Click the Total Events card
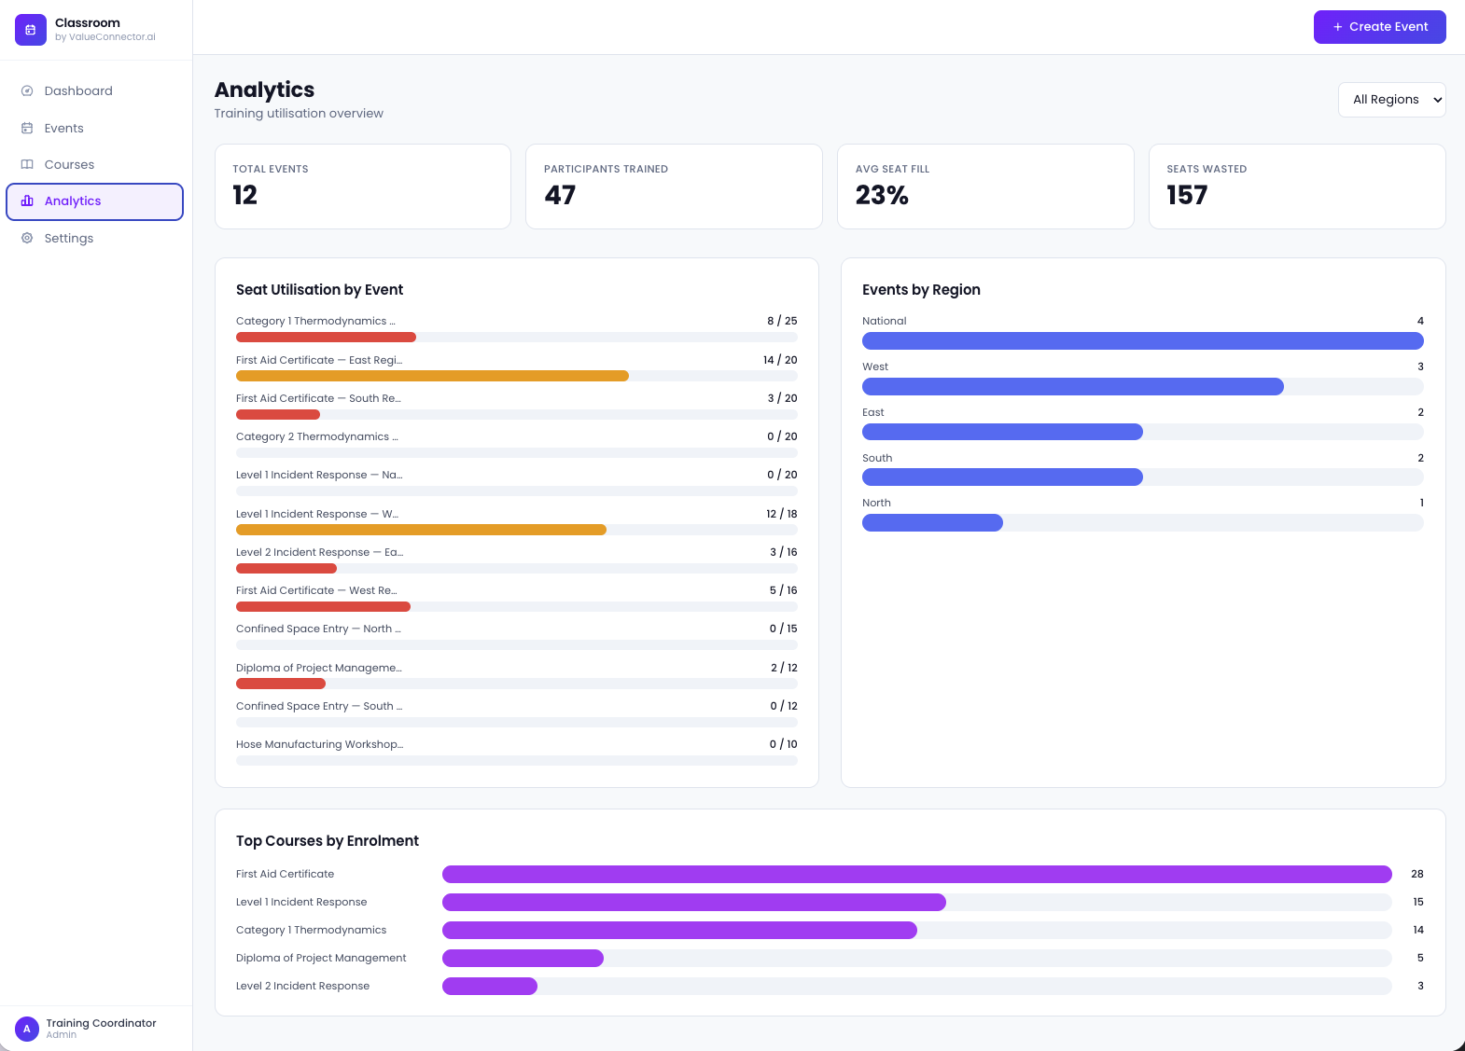 [x=363, y=187]
